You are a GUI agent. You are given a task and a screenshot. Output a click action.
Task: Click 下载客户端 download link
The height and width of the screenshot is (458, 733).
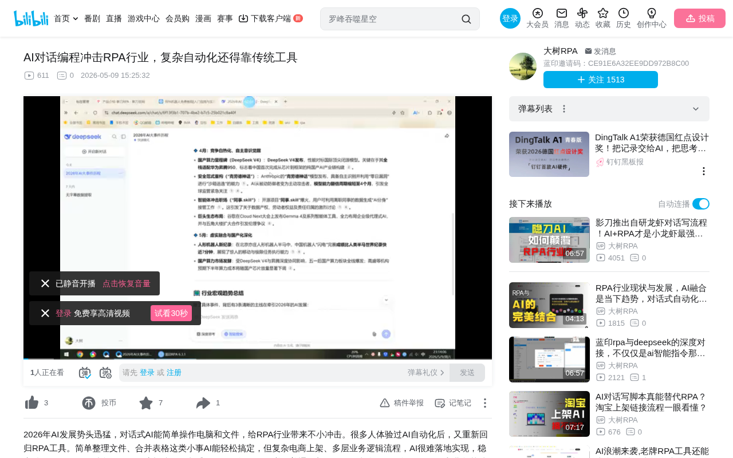pyautogui.click(x=270, y=18)
